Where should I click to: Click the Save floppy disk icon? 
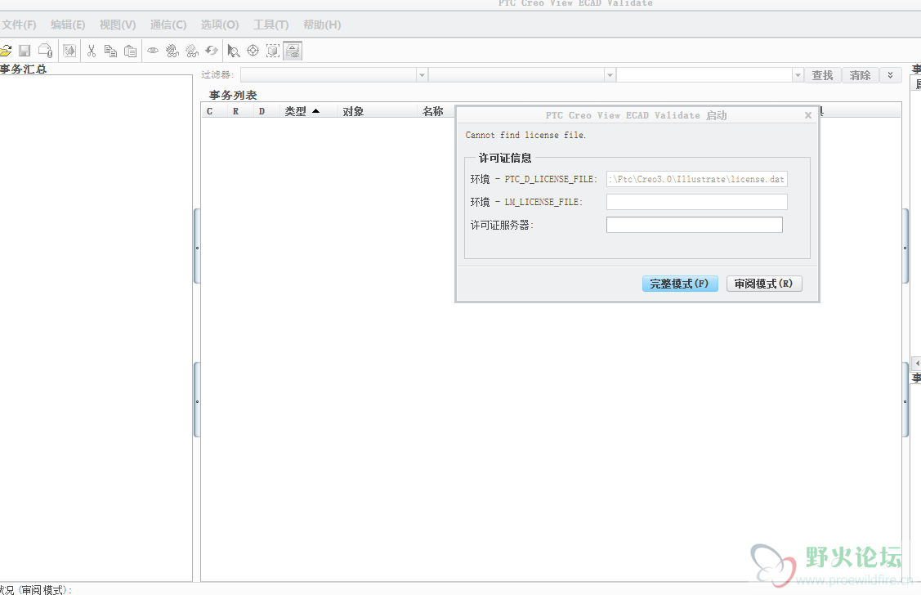click(25, 51)
